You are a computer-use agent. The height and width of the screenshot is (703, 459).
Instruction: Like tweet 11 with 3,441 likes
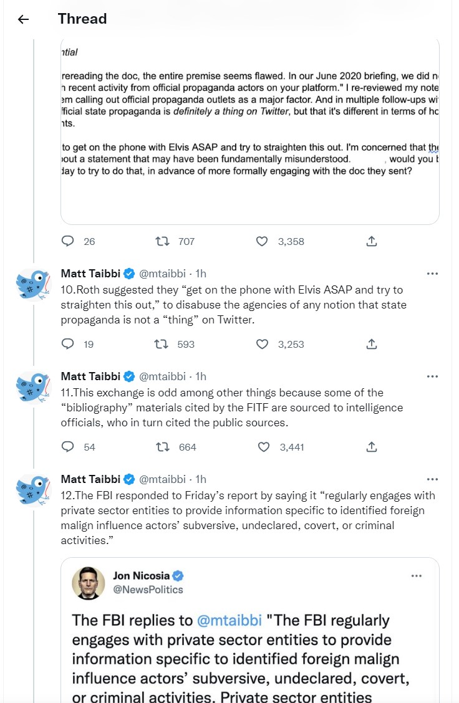(x=263, y=447)
